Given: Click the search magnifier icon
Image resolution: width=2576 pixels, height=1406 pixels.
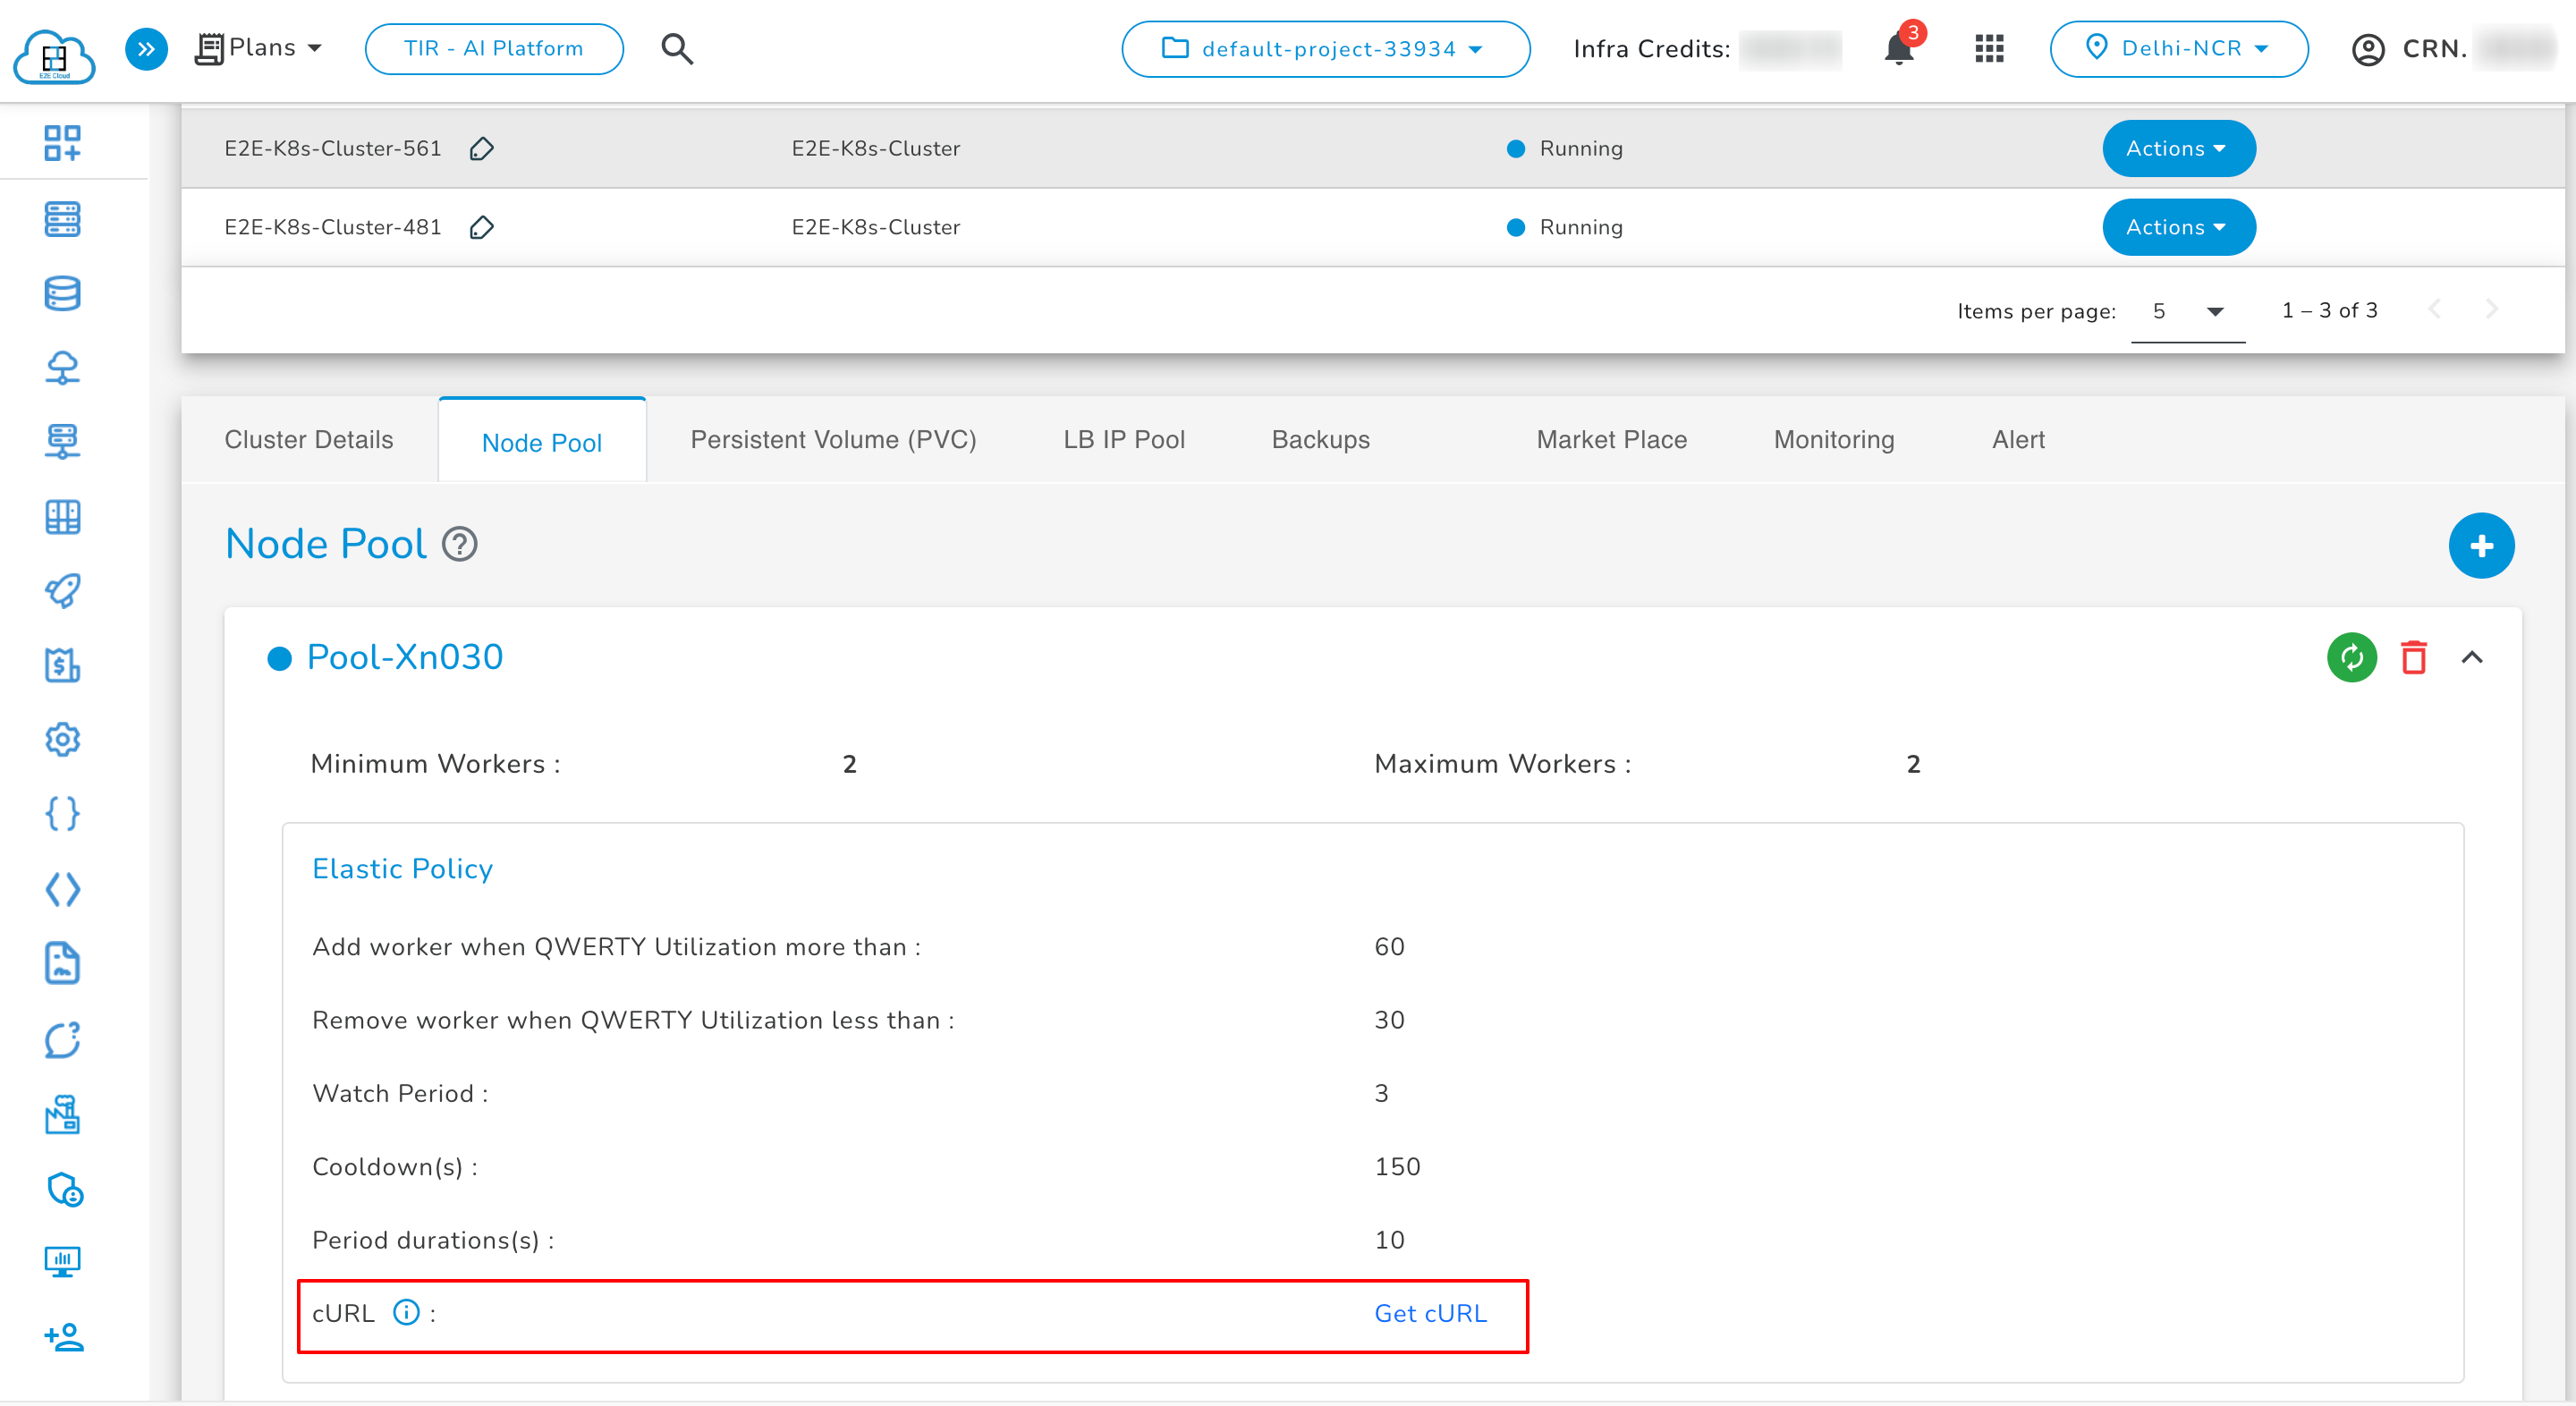Looking at the screenshot, I should pyautogui.click(x=677, y=49).
